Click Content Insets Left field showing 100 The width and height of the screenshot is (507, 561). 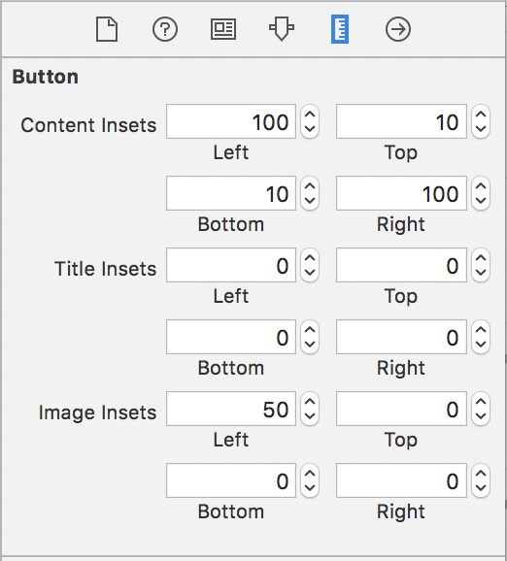click(x=231, y=121)
